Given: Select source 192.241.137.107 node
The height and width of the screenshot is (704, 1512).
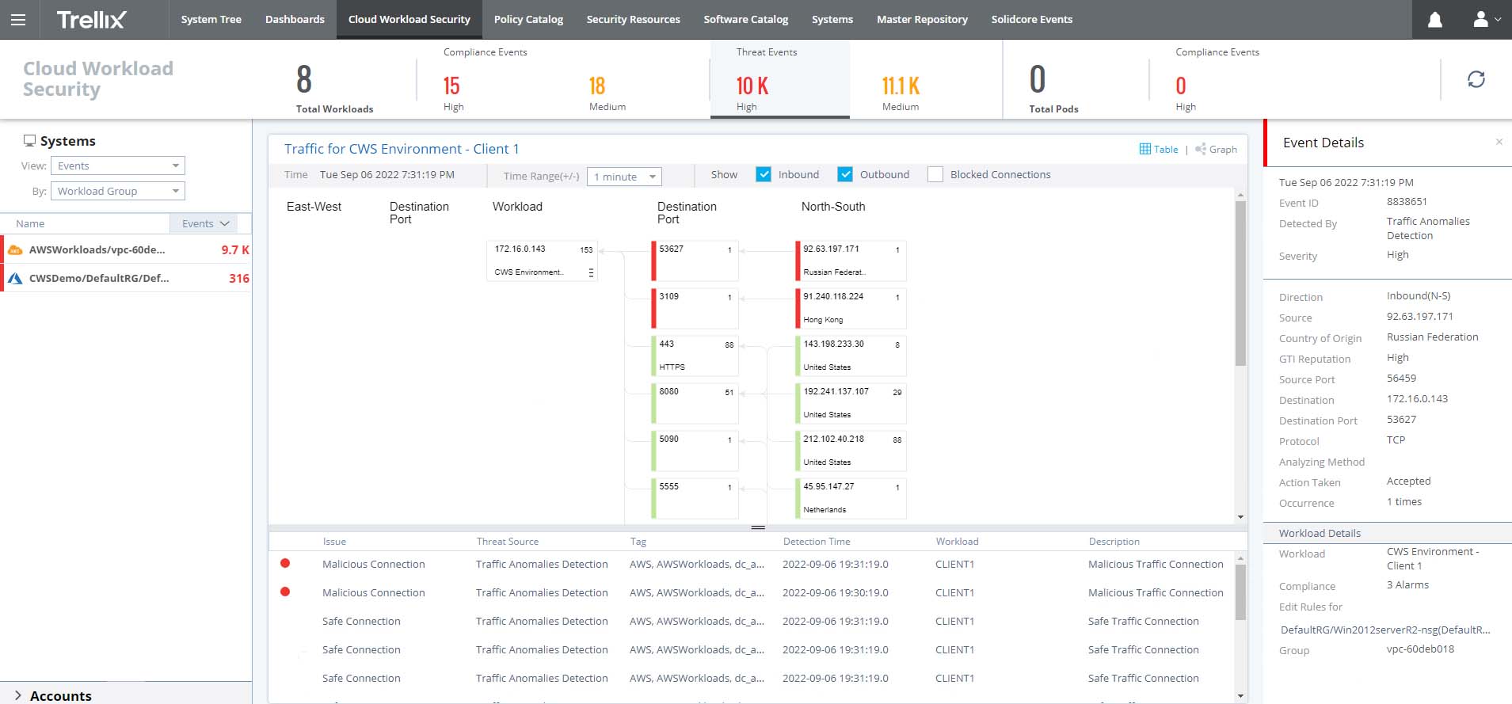Looking at the screenshot, I should click(851, 403).
